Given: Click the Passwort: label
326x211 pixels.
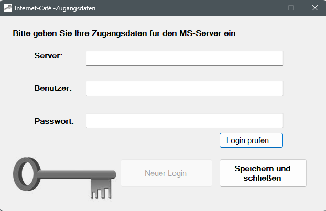Looking at the screenshot, I should (53, 121).
